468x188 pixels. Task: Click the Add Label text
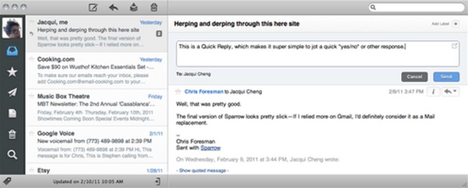point(440,24)
